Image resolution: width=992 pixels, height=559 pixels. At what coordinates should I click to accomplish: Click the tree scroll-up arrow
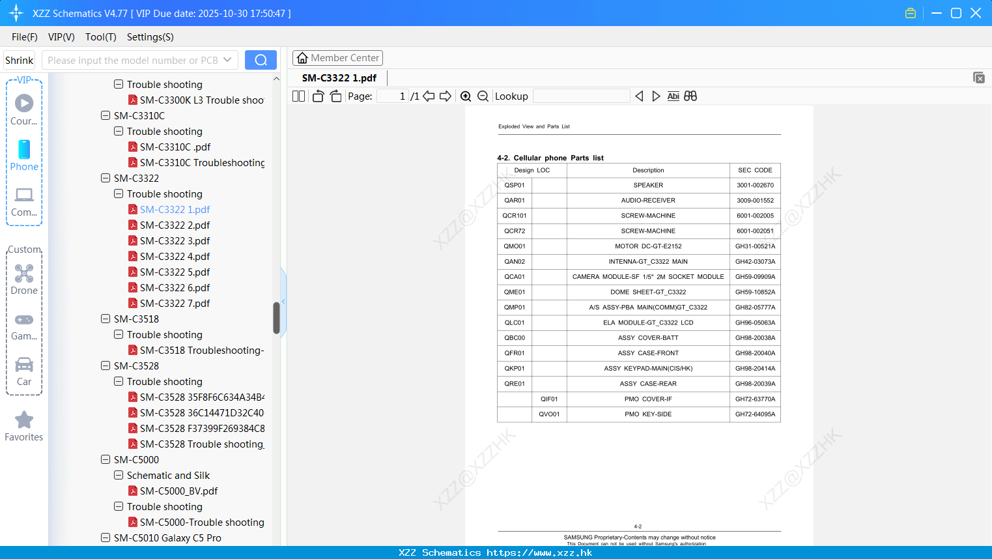(276, 79)
